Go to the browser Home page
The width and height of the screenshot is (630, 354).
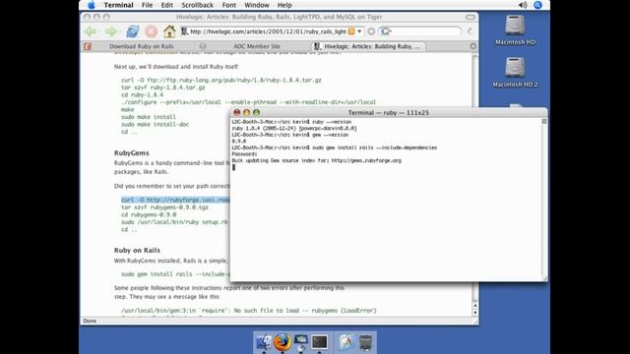pyautogui.click(x=169, y=31)
